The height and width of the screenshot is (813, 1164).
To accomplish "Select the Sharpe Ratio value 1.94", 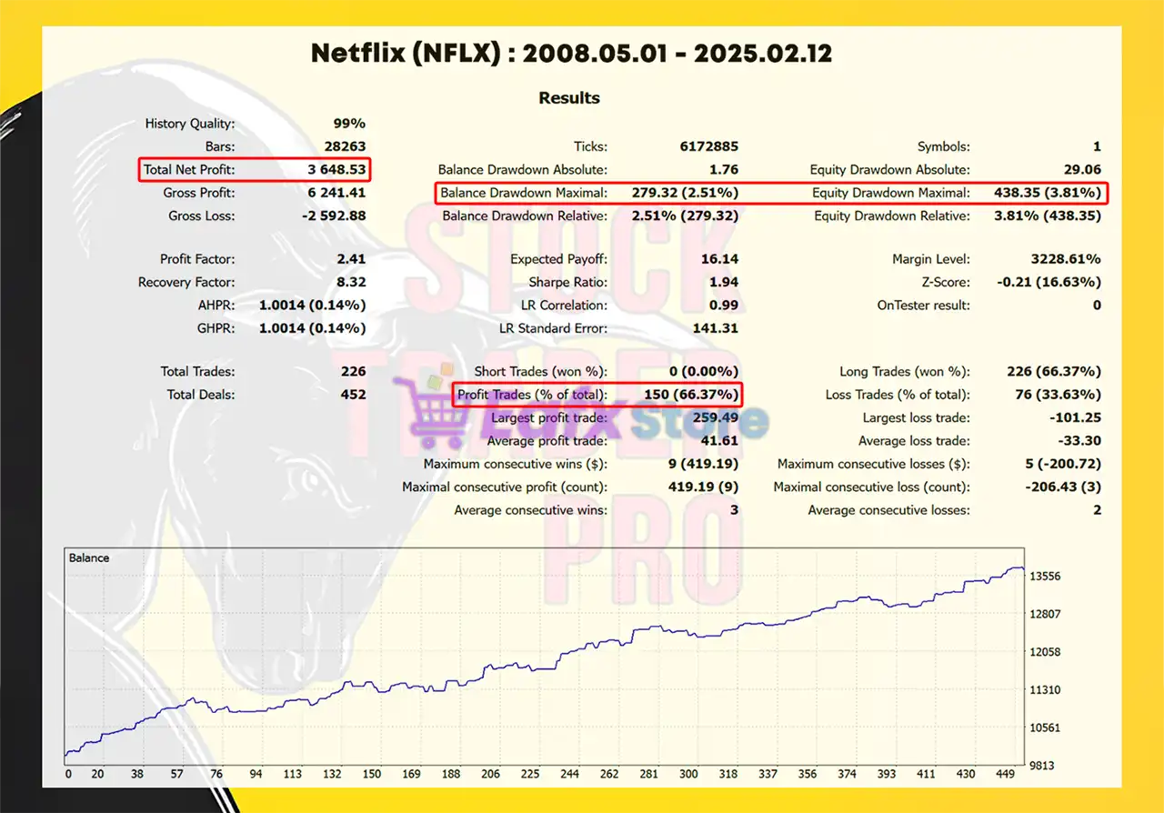I will [x=724, y=282].
